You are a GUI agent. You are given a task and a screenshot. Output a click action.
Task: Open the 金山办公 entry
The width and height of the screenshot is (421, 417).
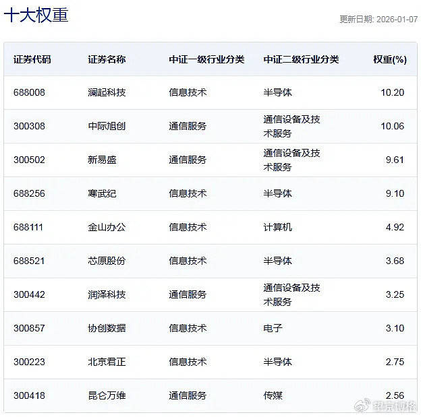click(107, 227)
